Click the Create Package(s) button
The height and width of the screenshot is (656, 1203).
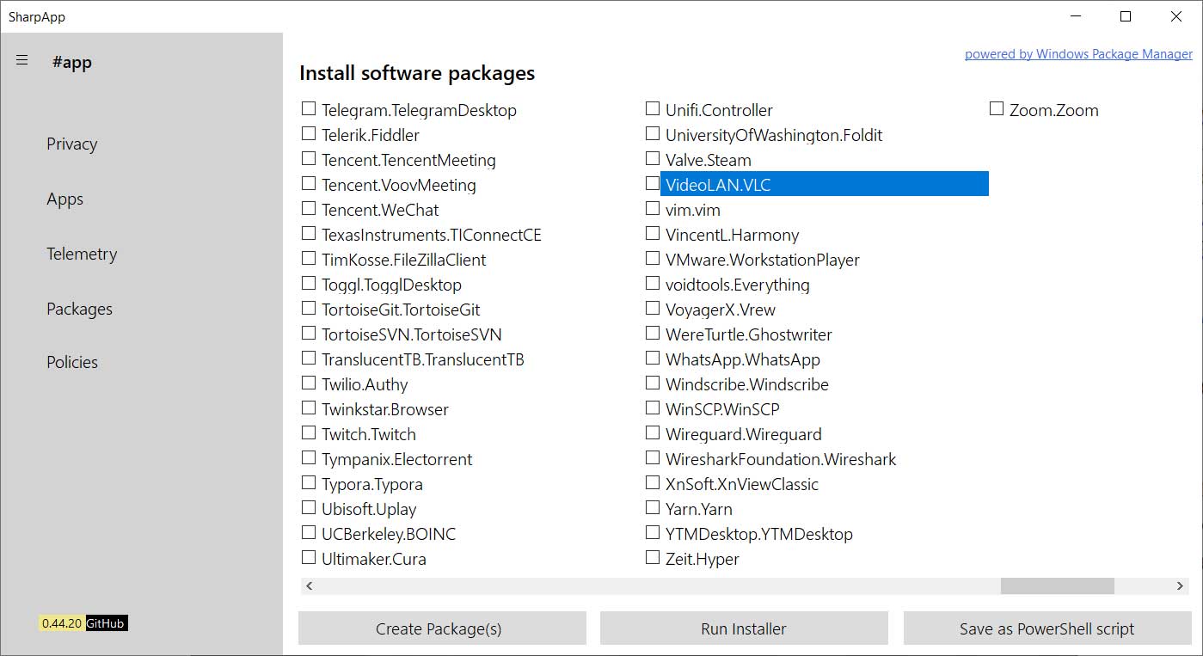coord(442,628)
